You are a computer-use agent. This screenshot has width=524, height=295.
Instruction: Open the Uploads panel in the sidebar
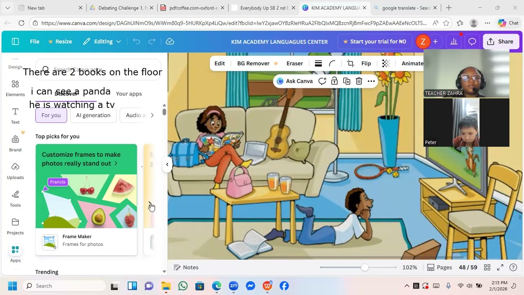15,171
